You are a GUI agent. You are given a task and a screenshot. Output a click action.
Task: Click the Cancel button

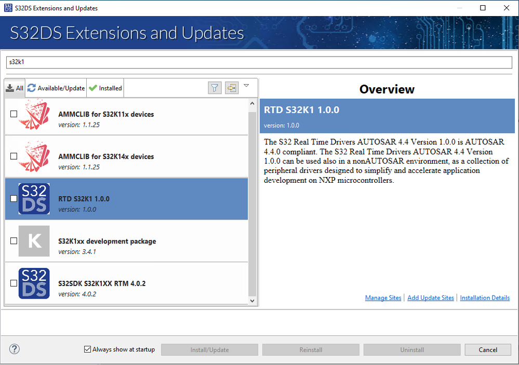[x=487, y=349]
